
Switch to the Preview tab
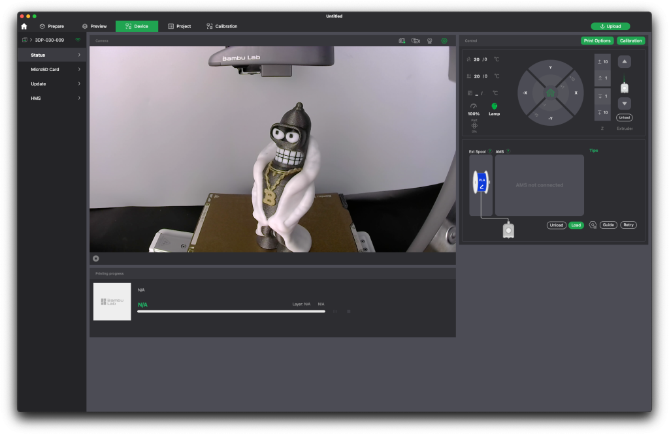[x=94, y=27]
